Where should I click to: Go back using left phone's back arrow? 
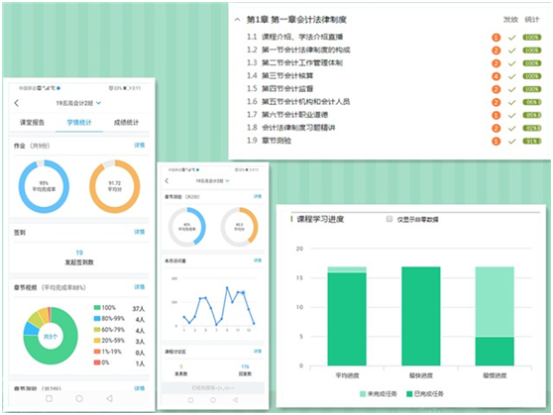click(17, 103)
